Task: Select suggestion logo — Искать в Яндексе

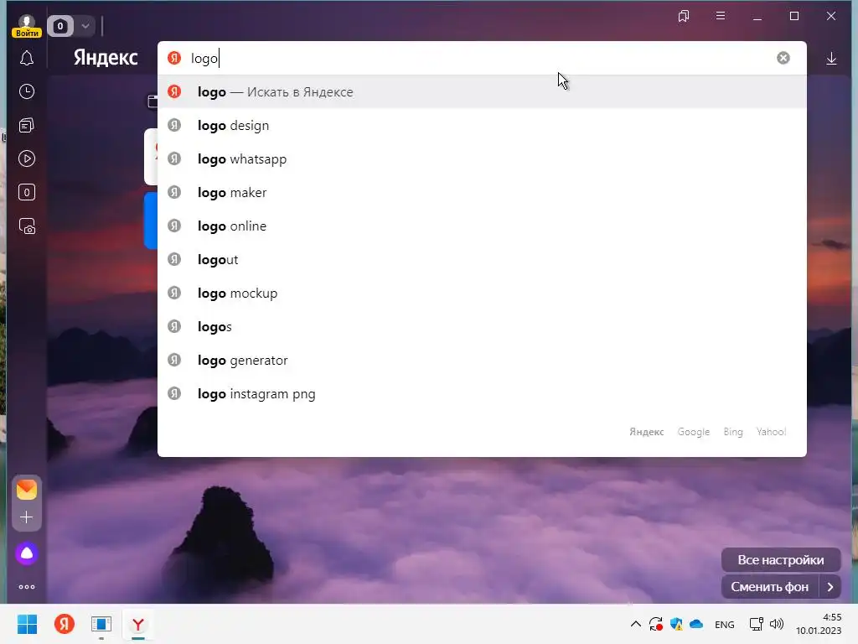Action: point(482,91)
